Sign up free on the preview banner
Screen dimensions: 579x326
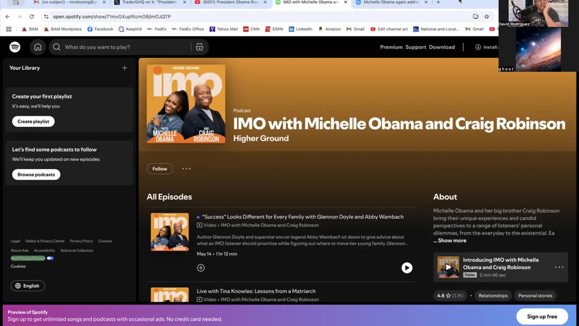coord(542,316)
